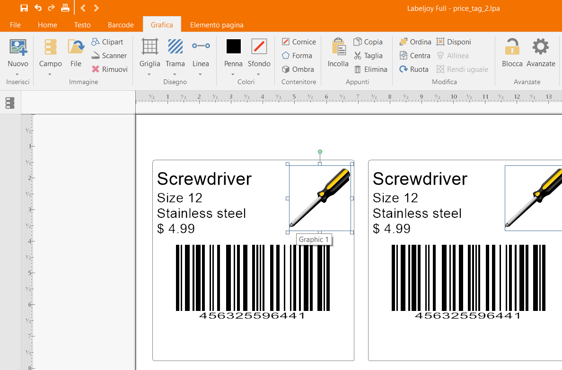Switch to the Testo tab
This screenshot has width=562, height=370.
[x=82, y=25]
